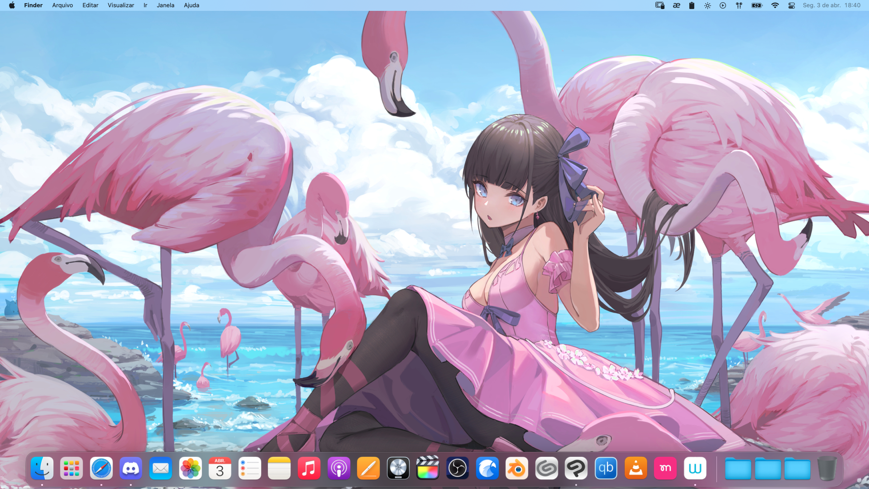The image size is (869, 489).
Task: Open Discord from the dock
Action: click(131, 468)
